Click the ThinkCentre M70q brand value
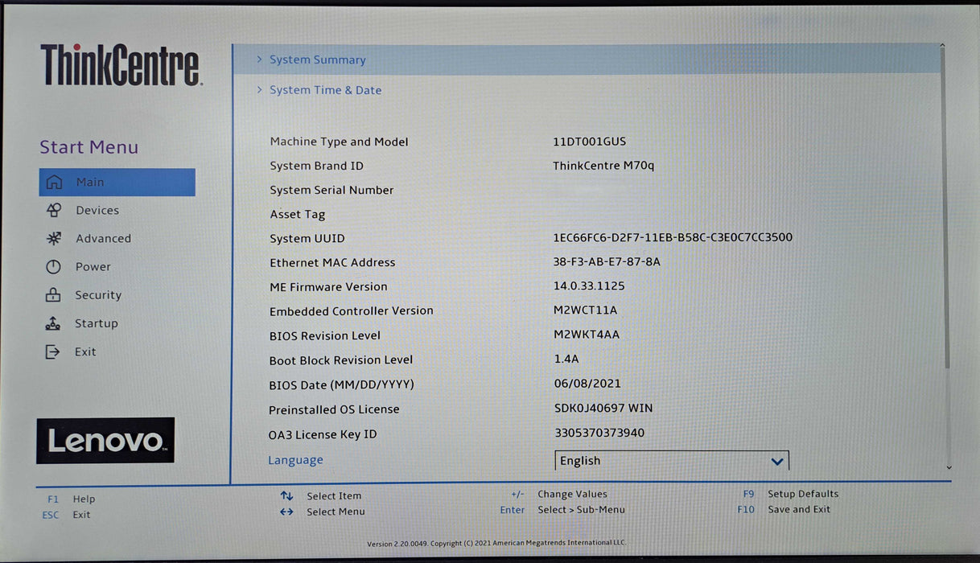 tap(603, 166)
